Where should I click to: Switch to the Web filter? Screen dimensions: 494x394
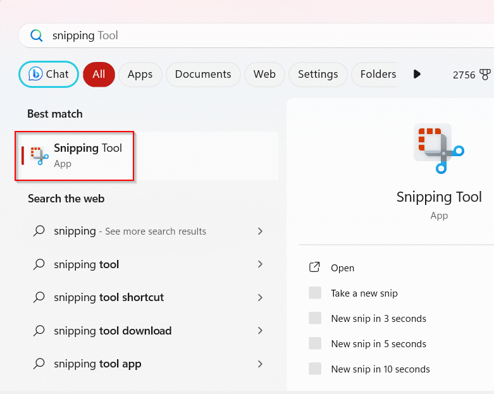pyautogui.click(x=264, y=75)
